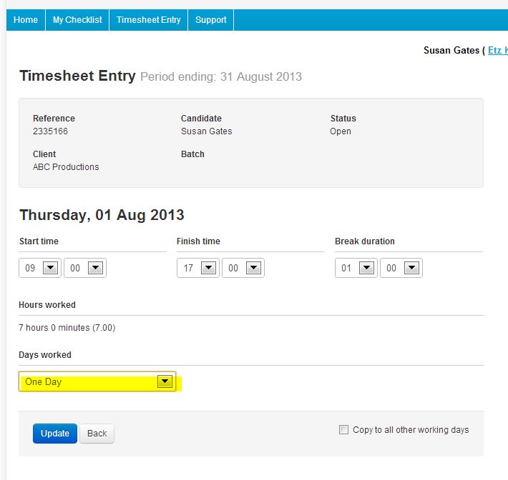508x480 pixels.
Task: Open the Support tab
Action: click(211, 20)
